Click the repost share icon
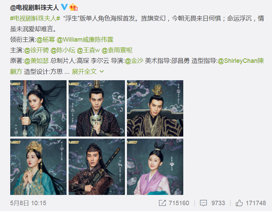 pyautogui.click(x=162, y=203)
